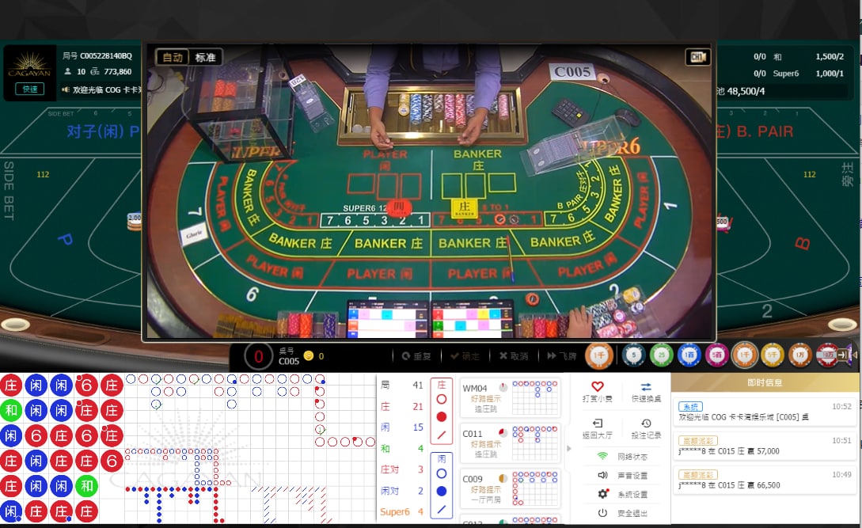Open sound settings speaker icon (声音设置)
862x528 pixels.
[602, 476]
